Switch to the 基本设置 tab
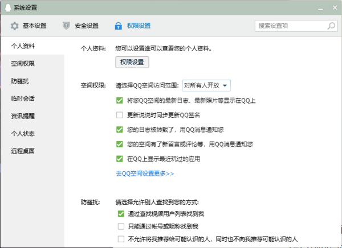The image size is (342, 248). click(x=34, y=26)
